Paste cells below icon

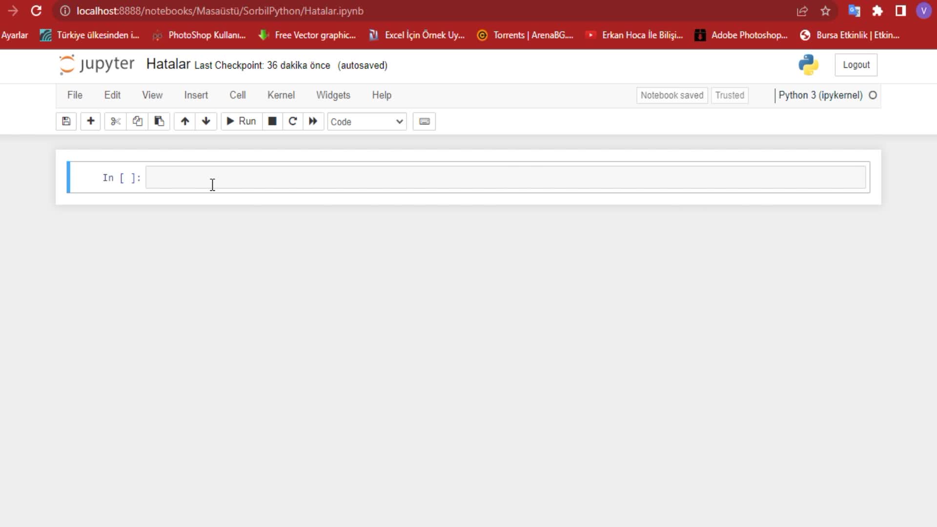[159, 122]
